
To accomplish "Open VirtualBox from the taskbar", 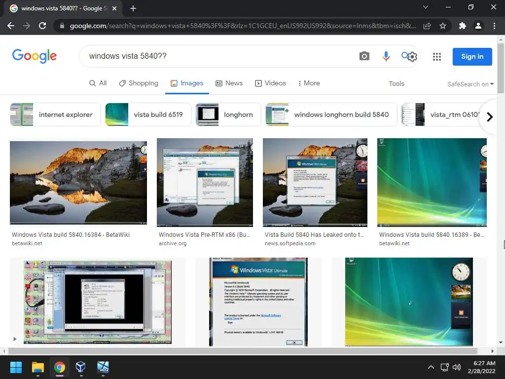I will click(x=80, y=367).
